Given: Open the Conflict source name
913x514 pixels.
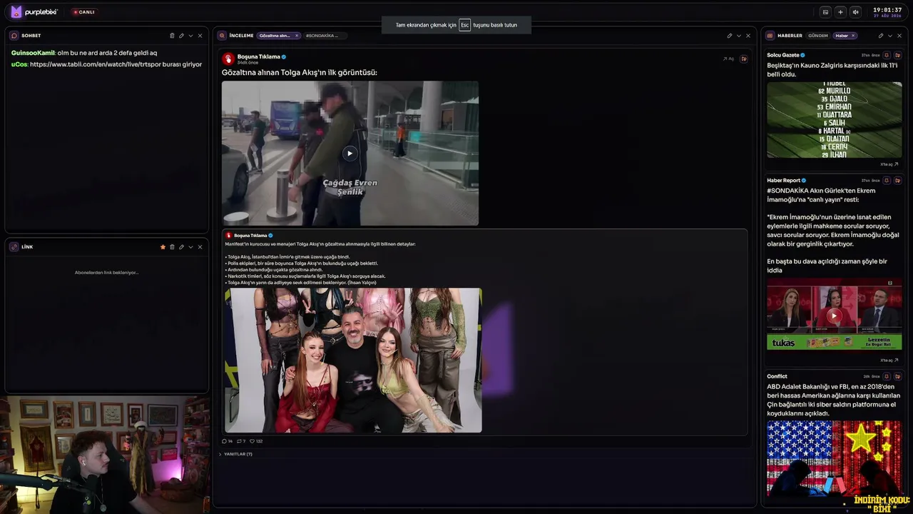Looking at the screenshot, I should click(x=777, y=376).
